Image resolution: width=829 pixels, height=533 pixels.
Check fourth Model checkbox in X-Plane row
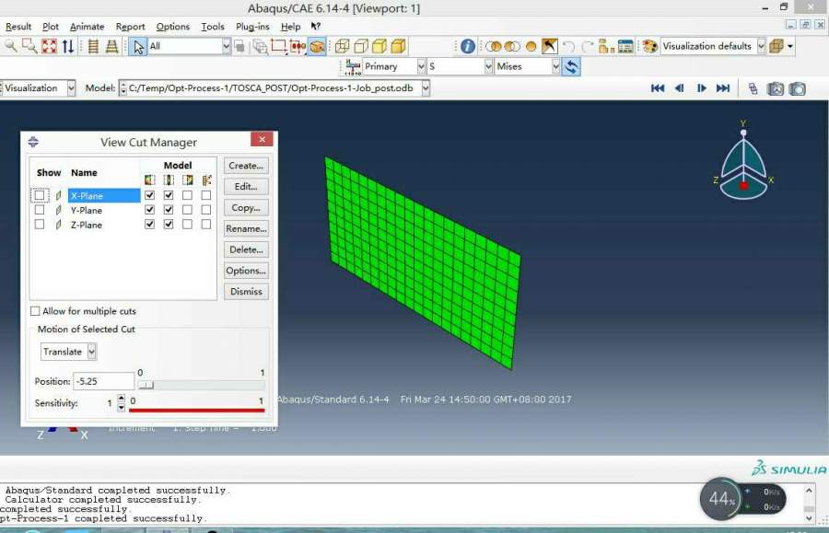(206, 195)
